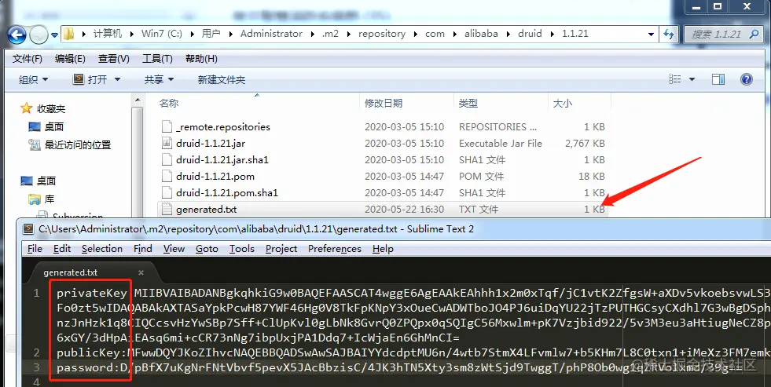Viewport: 771px width, 387px height.
Task: Open the File menu in Sublime Text
Action: [x=35, y=249]
